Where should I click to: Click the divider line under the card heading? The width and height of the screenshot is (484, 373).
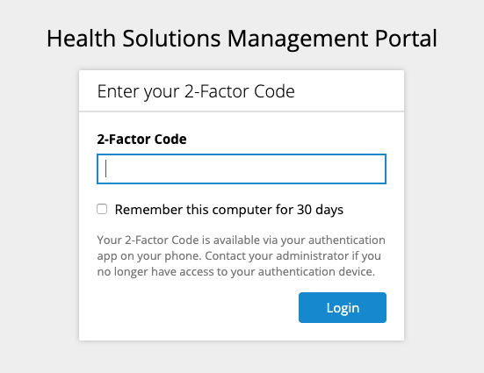242,111
